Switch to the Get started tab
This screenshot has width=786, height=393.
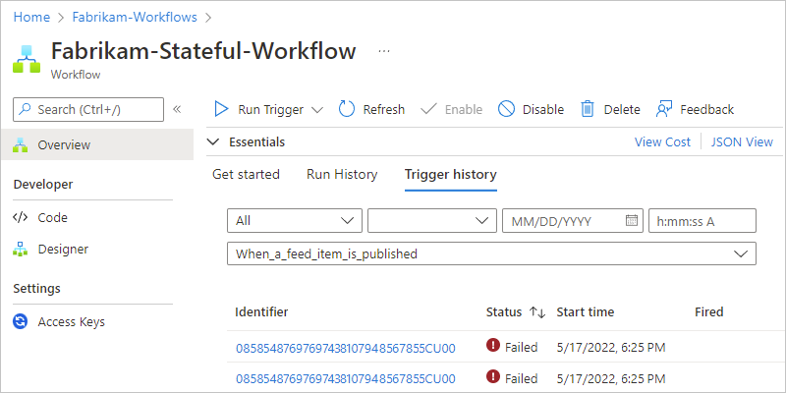click(247, 175)
